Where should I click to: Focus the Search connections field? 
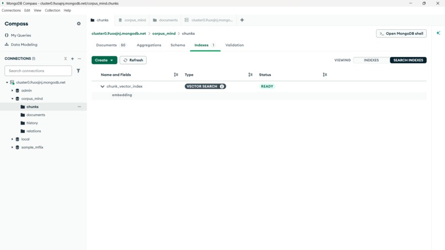[x=38, y=71]
